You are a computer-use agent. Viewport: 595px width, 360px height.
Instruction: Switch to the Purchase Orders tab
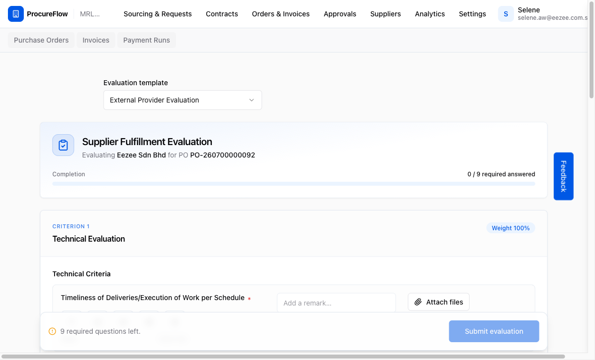(x=41, y=40)
